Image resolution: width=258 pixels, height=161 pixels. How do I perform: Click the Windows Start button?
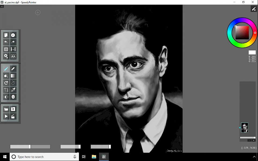tap(5, 157)
